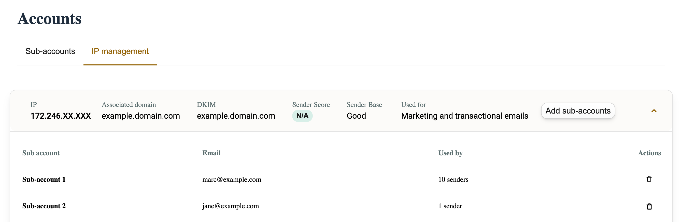Click the 1 sender text
The height and width of the screenshot is (222, 681).
click(450, 206)
